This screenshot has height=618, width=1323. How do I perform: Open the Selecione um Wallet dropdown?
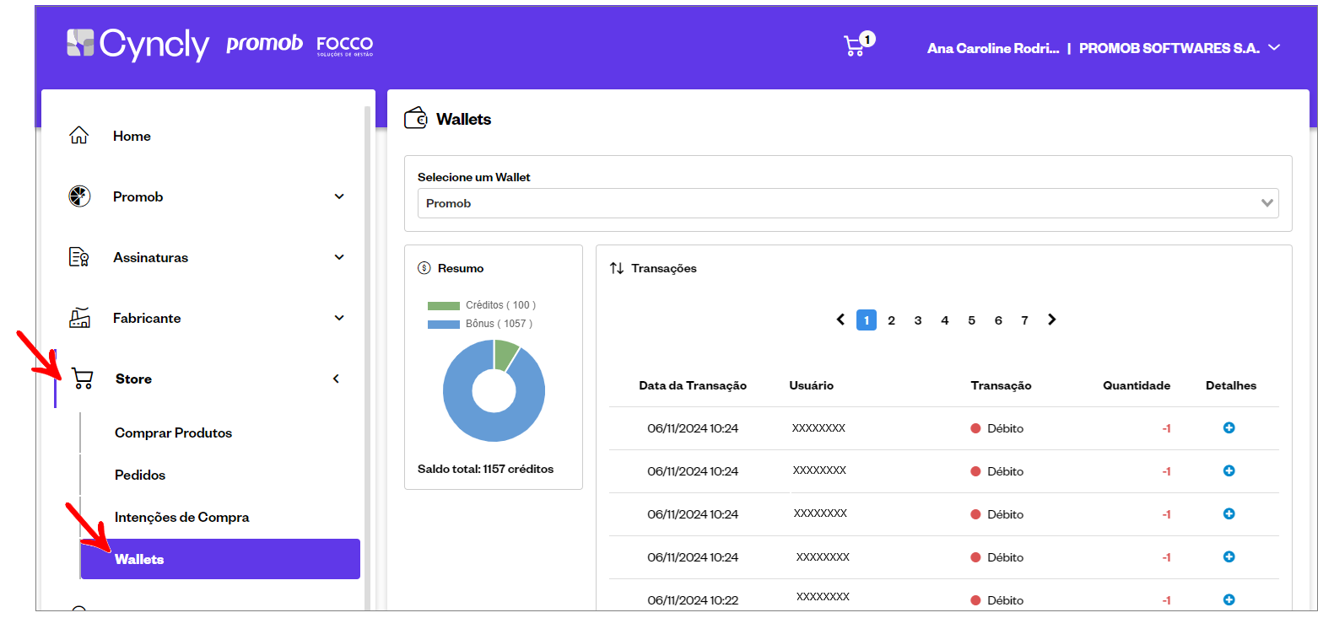[x=848, y=203]
